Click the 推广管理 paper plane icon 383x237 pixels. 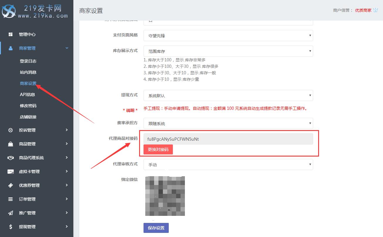11,213
